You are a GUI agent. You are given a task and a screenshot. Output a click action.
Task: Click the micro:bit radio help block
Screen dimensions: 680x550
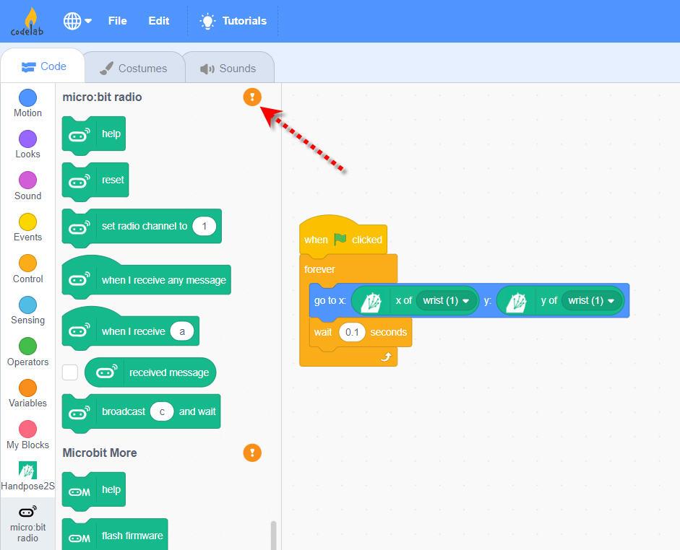tap(94, 135)
